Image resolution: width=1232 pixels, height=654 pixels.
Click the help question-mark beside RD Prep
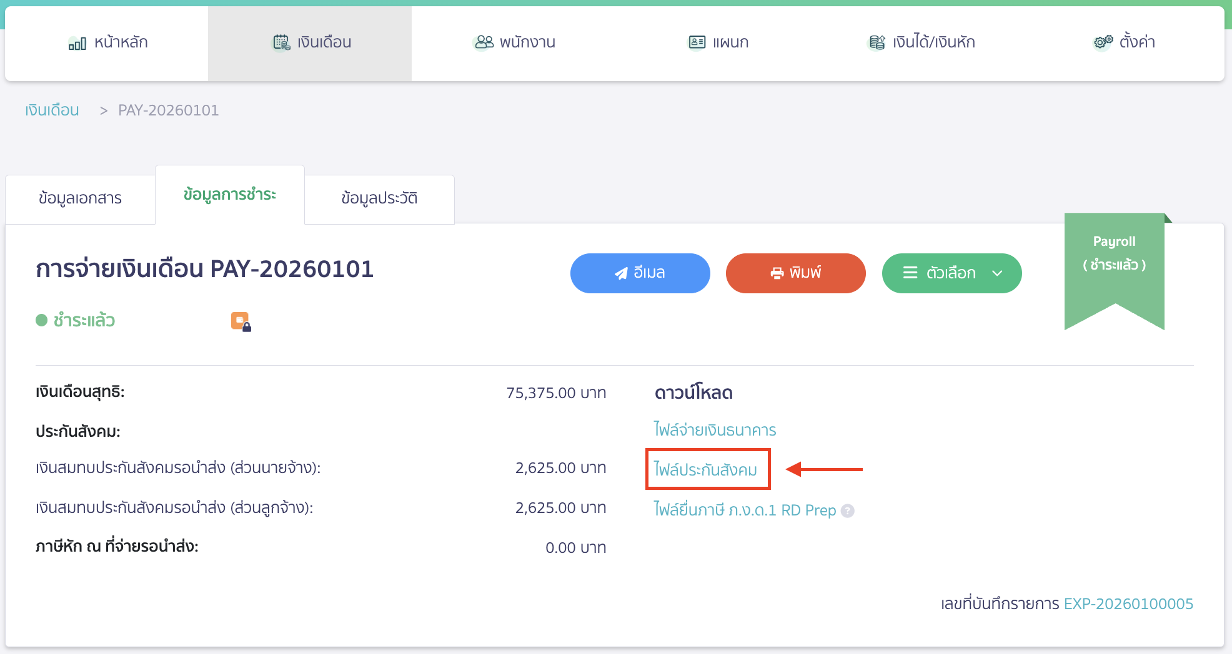tap(848, 511)
